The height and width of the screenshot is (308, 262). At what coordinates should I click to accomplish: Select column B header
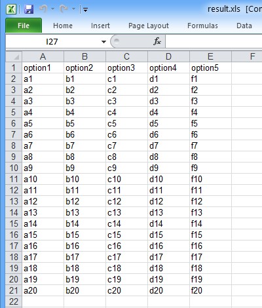coord(84,56)
